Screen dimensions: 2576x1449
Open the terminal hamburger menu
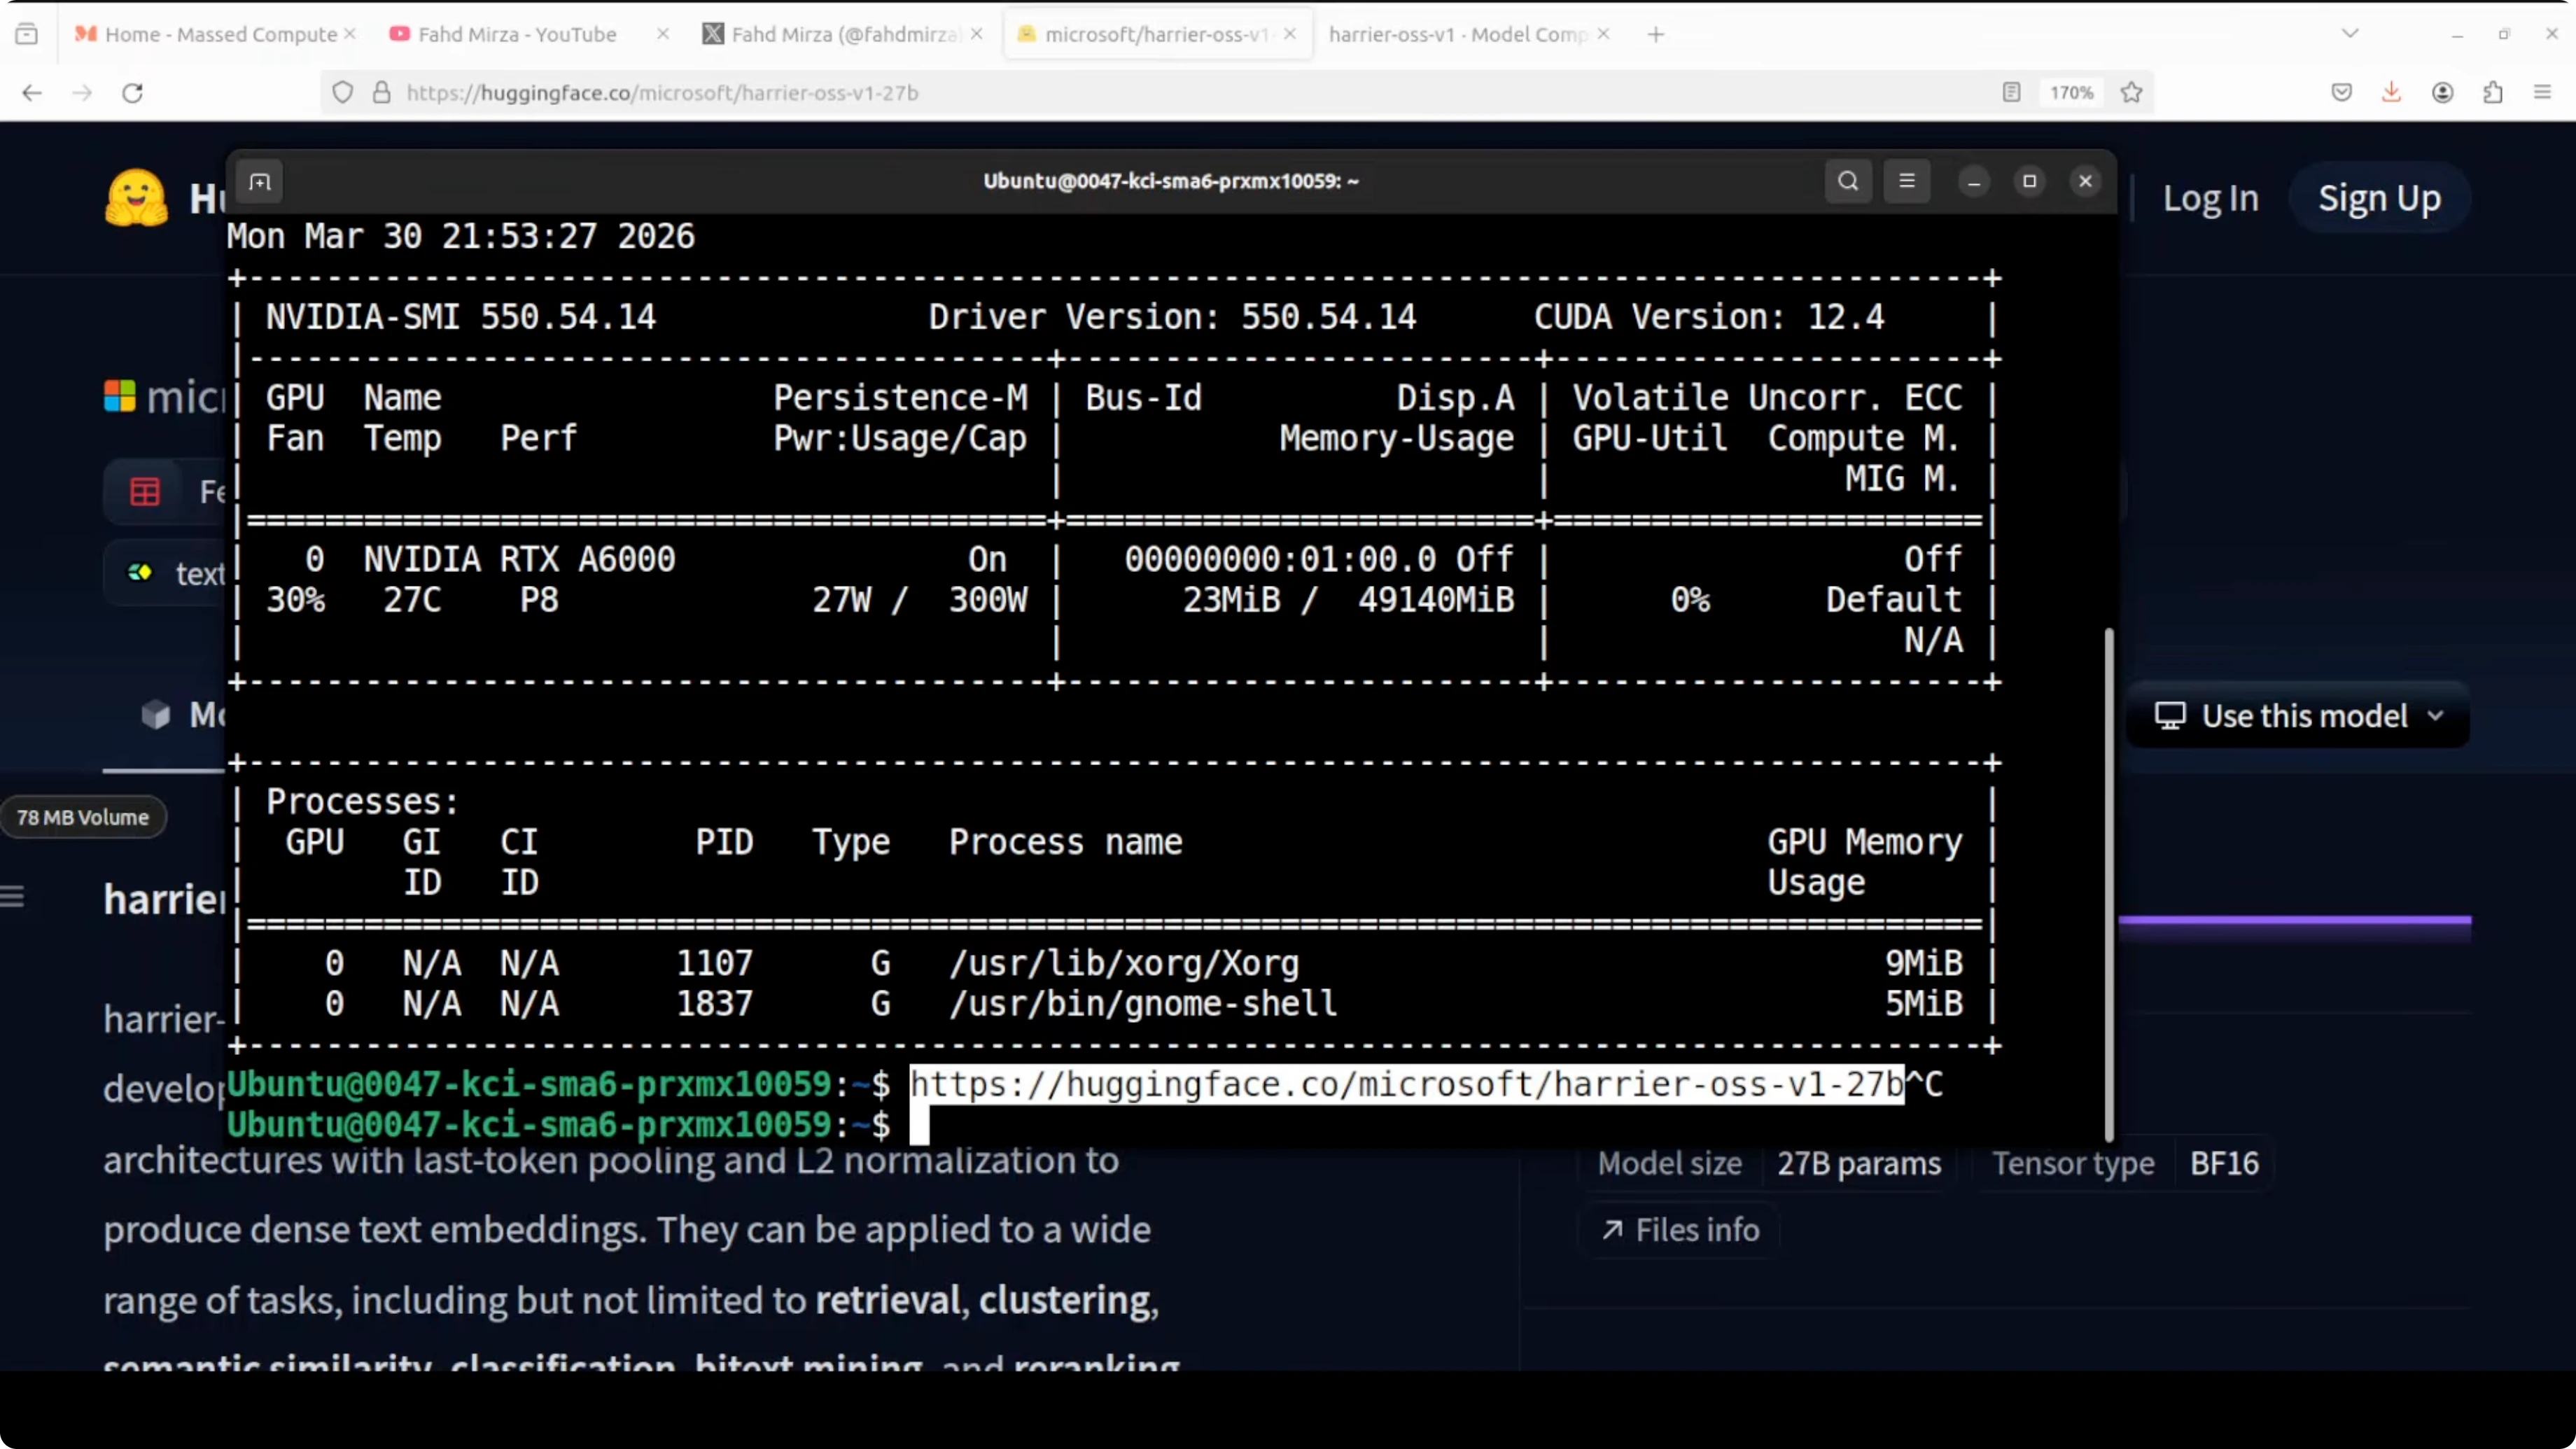[1906, 181]
